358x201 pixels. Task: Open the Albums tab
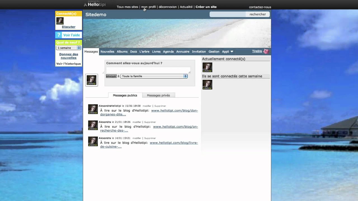122,52
